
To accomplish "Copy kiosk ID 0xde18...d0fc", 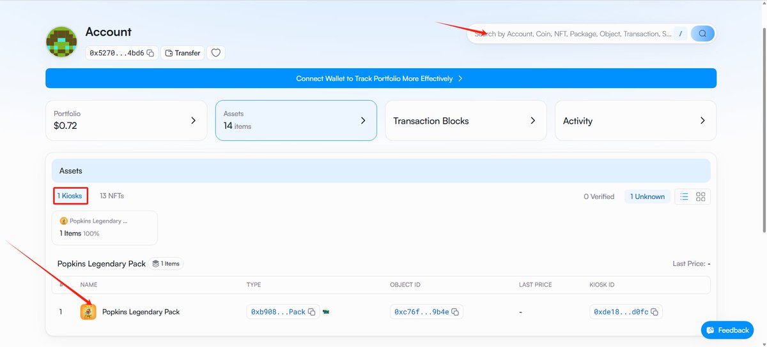I will pos(655,312).
